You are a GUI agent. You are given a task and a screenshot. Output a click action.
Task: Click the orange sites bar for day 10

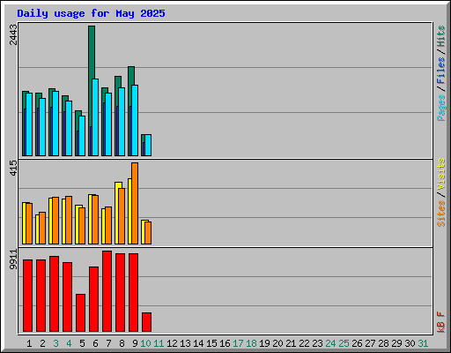[148, 233]
